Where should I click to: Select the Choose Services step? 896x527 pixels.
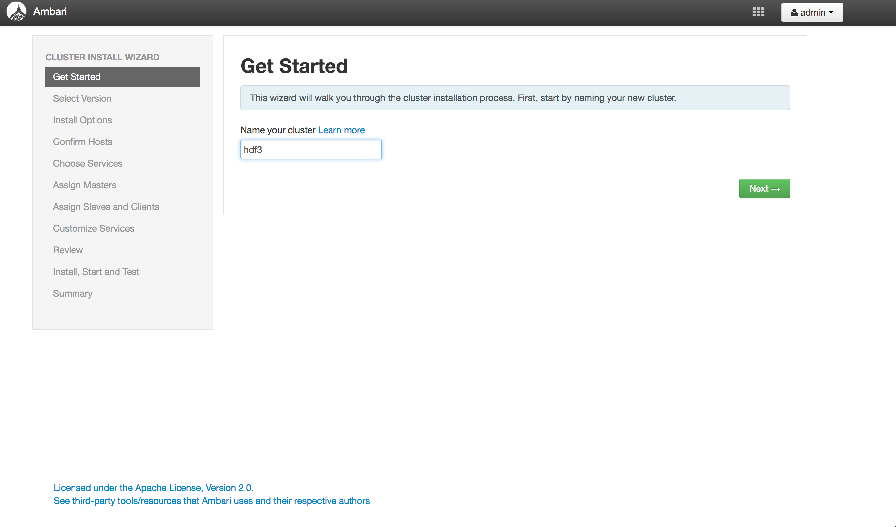point(87,163)
